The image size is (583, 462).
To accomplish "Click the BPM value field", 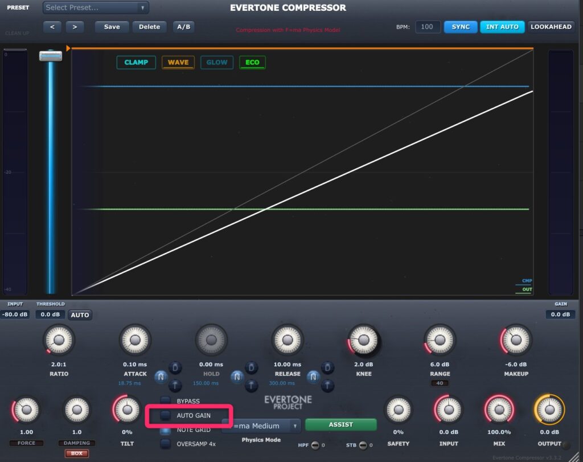I will click(427, 27).
